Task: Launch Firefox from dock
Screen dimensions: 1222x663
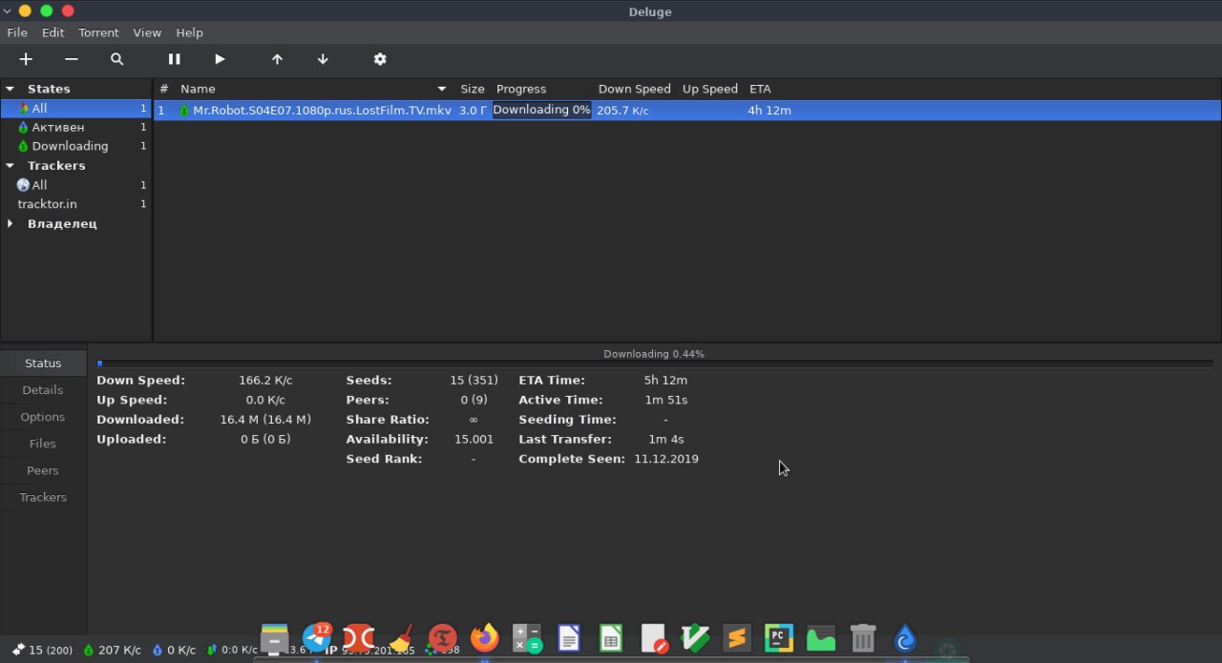Action: click(x=485, y=638)
